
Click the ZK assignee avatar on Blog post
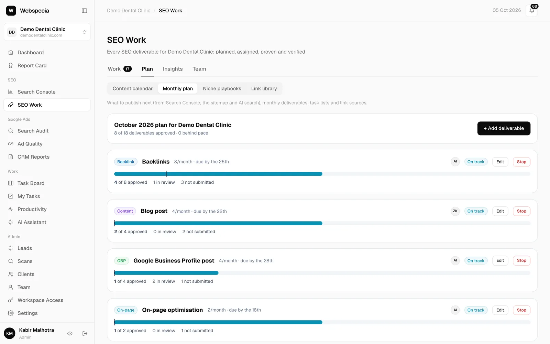(455, 211)
